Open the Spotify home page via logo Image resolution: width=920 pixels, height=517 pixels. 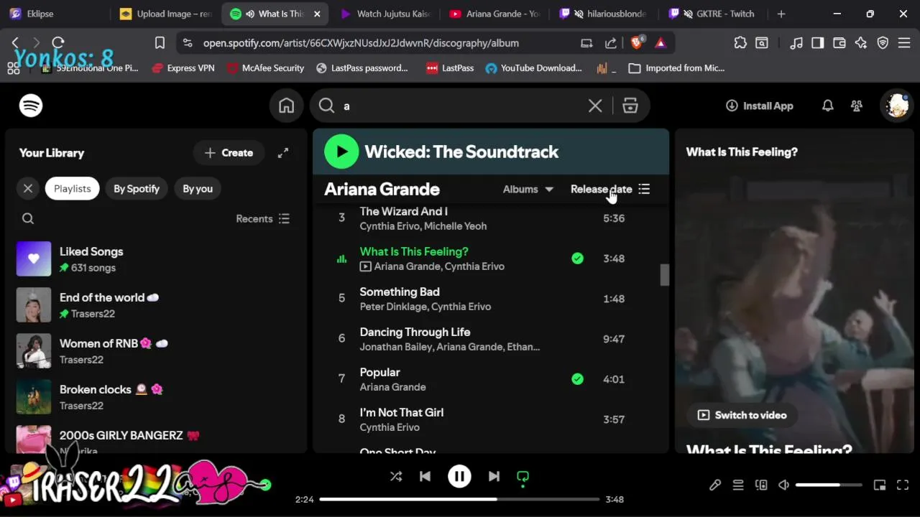[x=31, y=106]
